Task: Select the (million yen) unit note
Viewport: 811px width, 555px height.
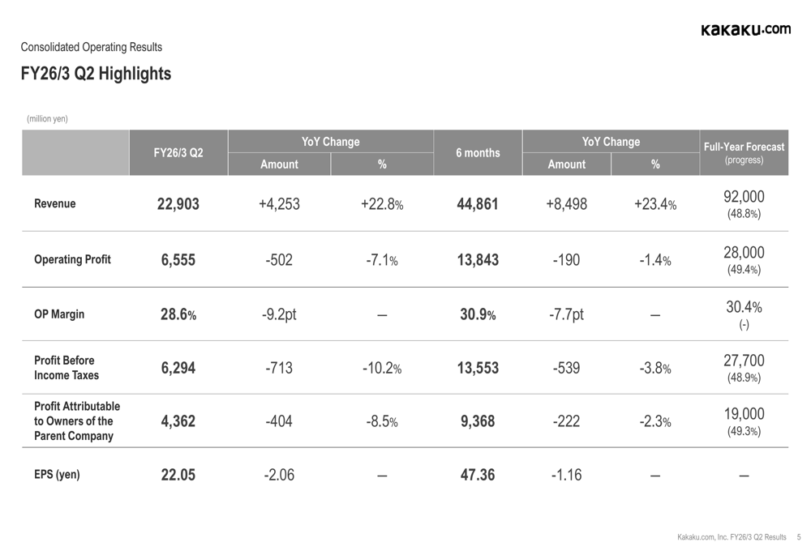Action: point(47,118)
